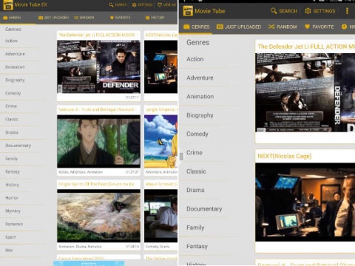Tap the Movie Tube EX app logo
Screen dimensions: 355x266
(8, 5)
